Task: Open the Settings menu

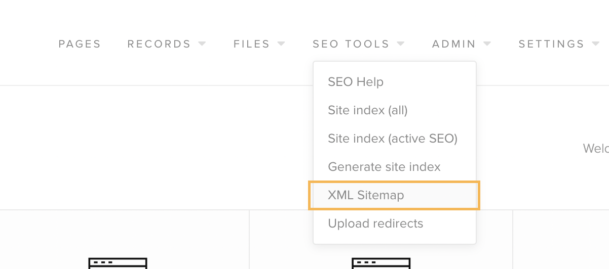Action: (551, 44)
